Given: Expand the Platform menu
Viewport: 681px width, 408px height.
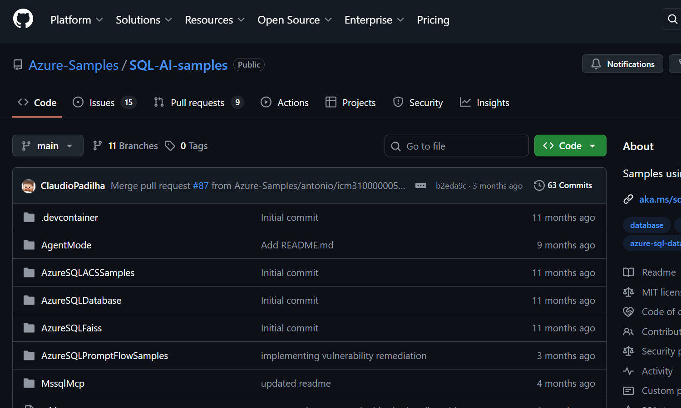Looking at the screenshot, I should (x=76, y=20).
